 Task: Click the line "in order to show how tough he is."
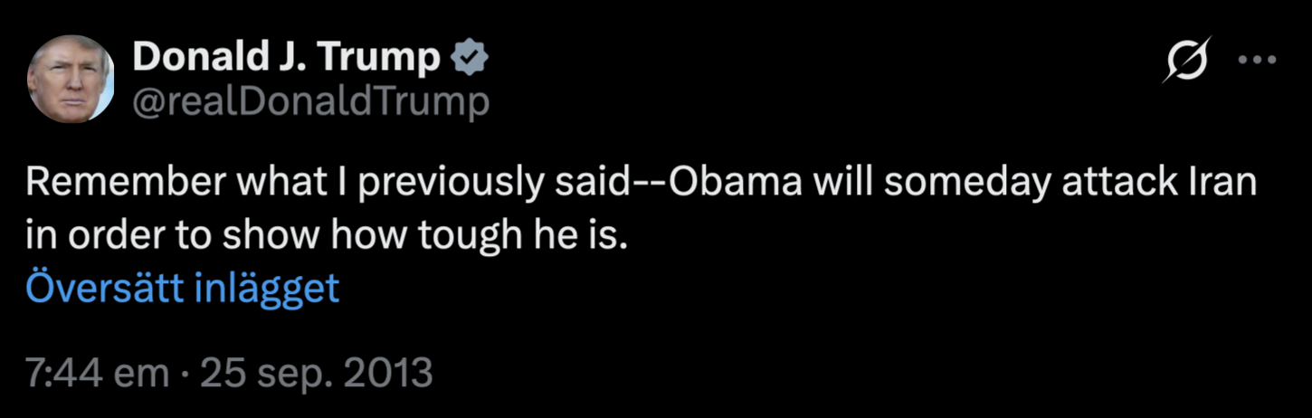click(x=327, y=236)
